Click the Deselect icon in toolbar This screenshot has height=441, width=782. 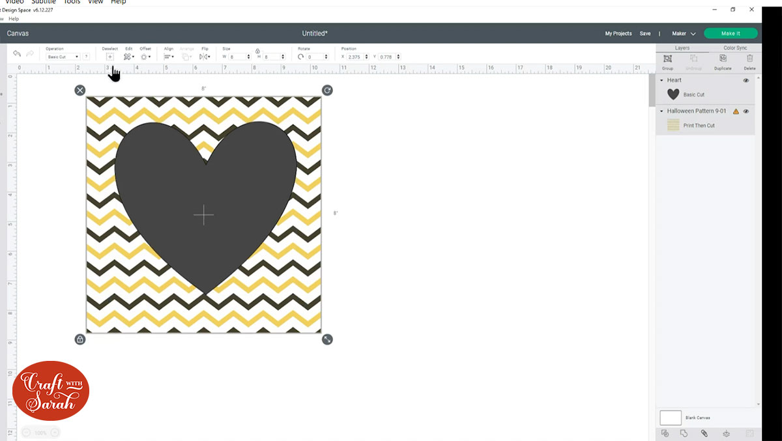pos(109,57)
